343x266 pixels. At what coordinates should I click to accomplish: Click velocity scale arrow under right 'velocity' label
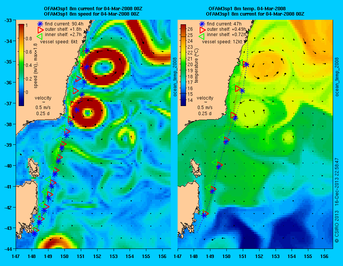(x=205, y=102)
